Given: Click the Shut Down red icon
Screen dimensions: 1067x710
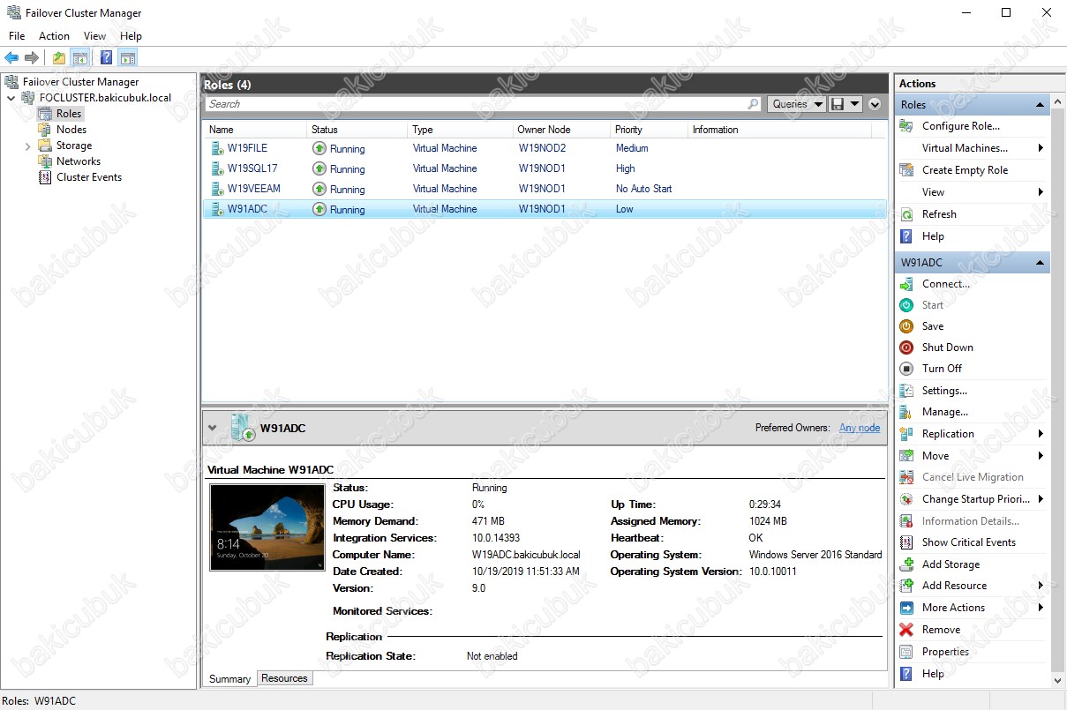Looking at the screenshot, I should [906, 348].
